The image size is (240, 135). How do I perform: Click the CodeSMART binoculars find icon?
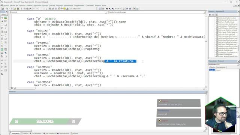point(107,9)
